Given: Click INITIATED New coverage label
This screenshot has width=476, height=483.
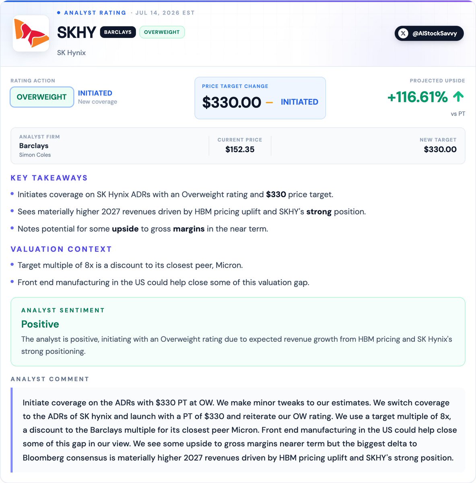Looking at the screenshot, I should pyautogui.click(x=97, y=97).
